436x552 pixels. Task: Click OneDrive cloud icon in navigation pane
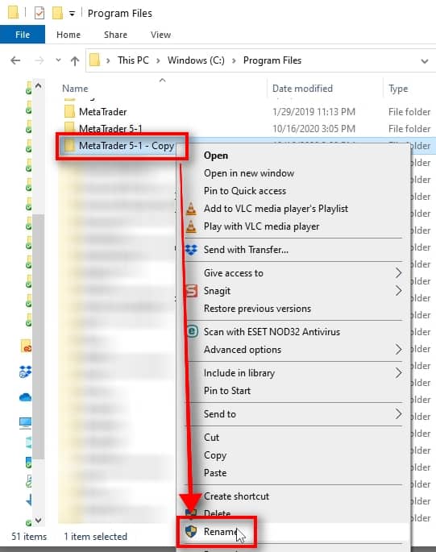[25, 397]
